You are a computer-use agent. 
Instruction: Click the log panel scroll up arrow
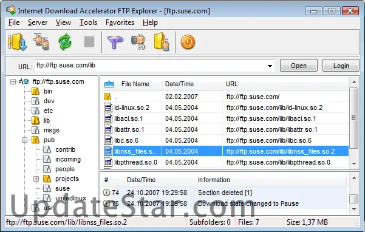click(x=354, y=178)
